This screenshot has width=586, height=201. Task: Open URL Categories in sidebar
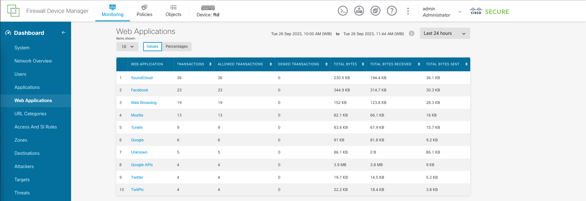coord(31,114)
